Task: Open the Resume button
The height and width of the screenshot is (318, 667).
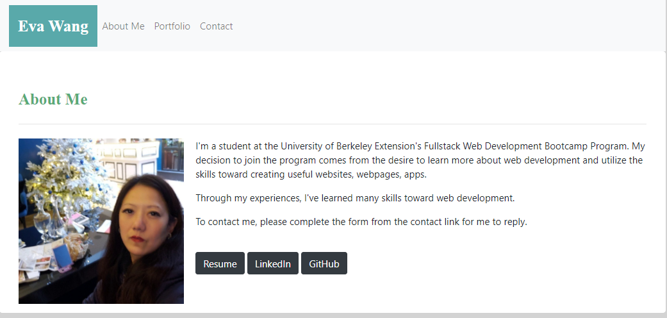Action: click(x=220, y=264)
